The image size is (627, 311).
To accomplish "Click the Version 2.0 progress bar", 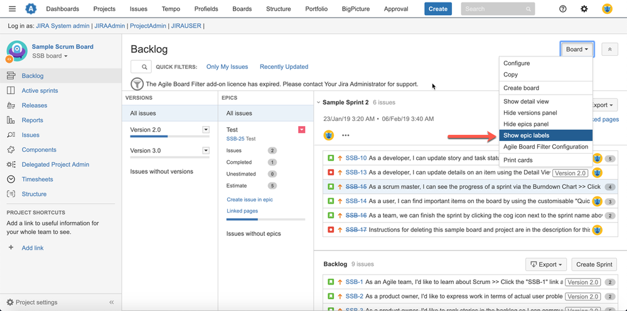I will (x=169, y=137).
